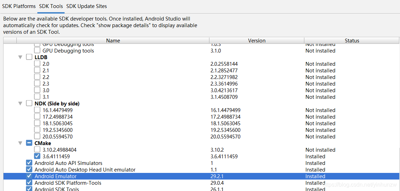The image size is (400, 191).
Task: Check the NDK (Side by side) checkbox
Action: pos(29,104)
